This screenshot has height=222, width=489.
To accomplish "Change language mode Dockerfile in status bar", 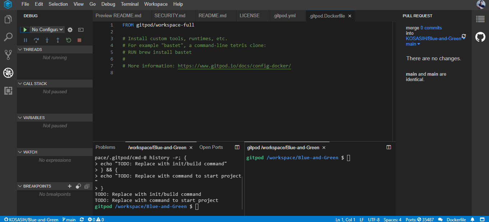I will pyautogui.click(x=456, y=219).
